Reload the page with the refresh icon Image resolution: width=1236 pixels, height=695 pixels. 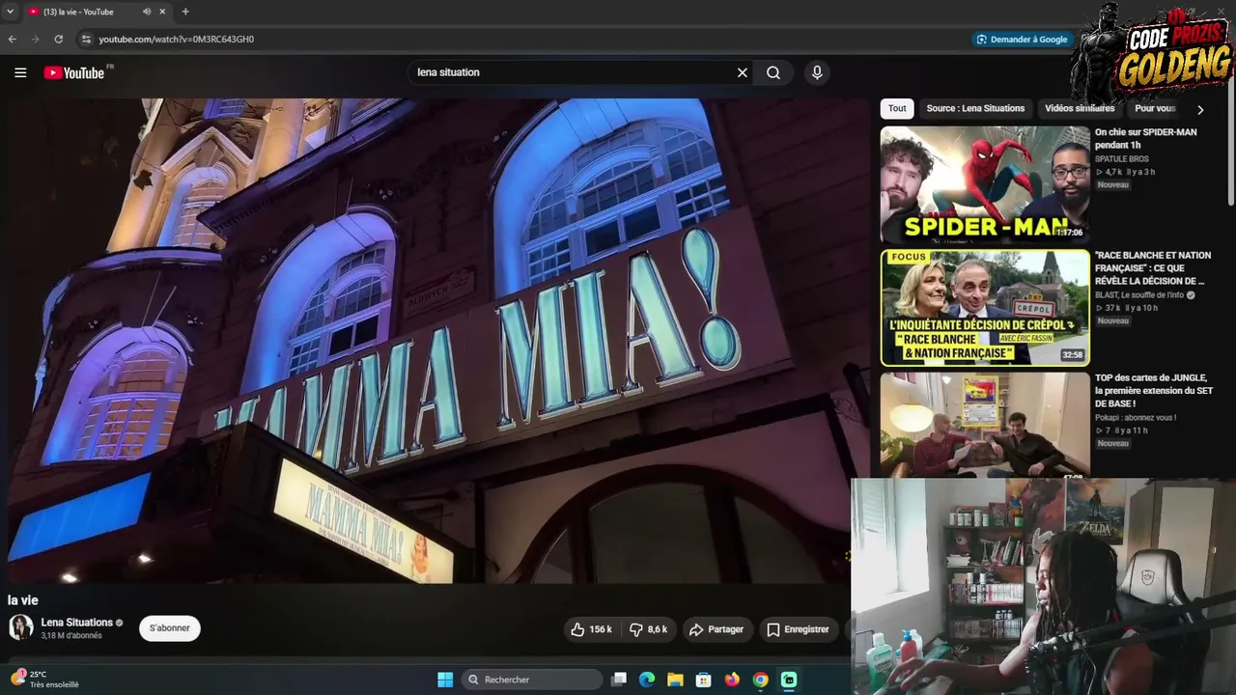click(59, 40)
